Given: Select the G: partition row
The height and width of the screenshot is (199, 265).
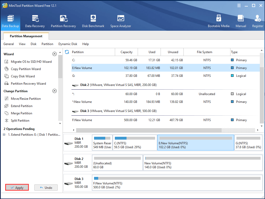Looking at the screenshot, I should (x=165, y=76).
